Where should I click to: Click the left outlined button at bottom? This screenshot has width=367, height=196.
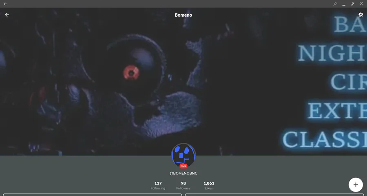pyautogui.click(x=93, y=195)
